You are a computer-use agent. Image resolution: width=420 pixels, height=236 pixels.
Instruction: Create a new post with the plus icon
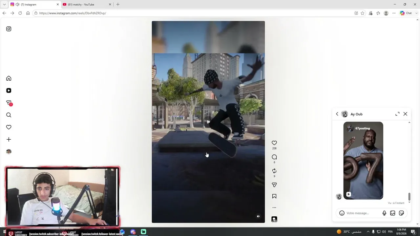tap(9, 139)
